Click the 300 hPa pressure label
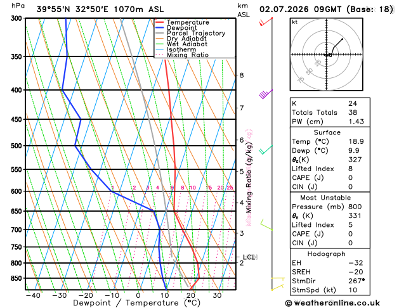 (18, 18)
